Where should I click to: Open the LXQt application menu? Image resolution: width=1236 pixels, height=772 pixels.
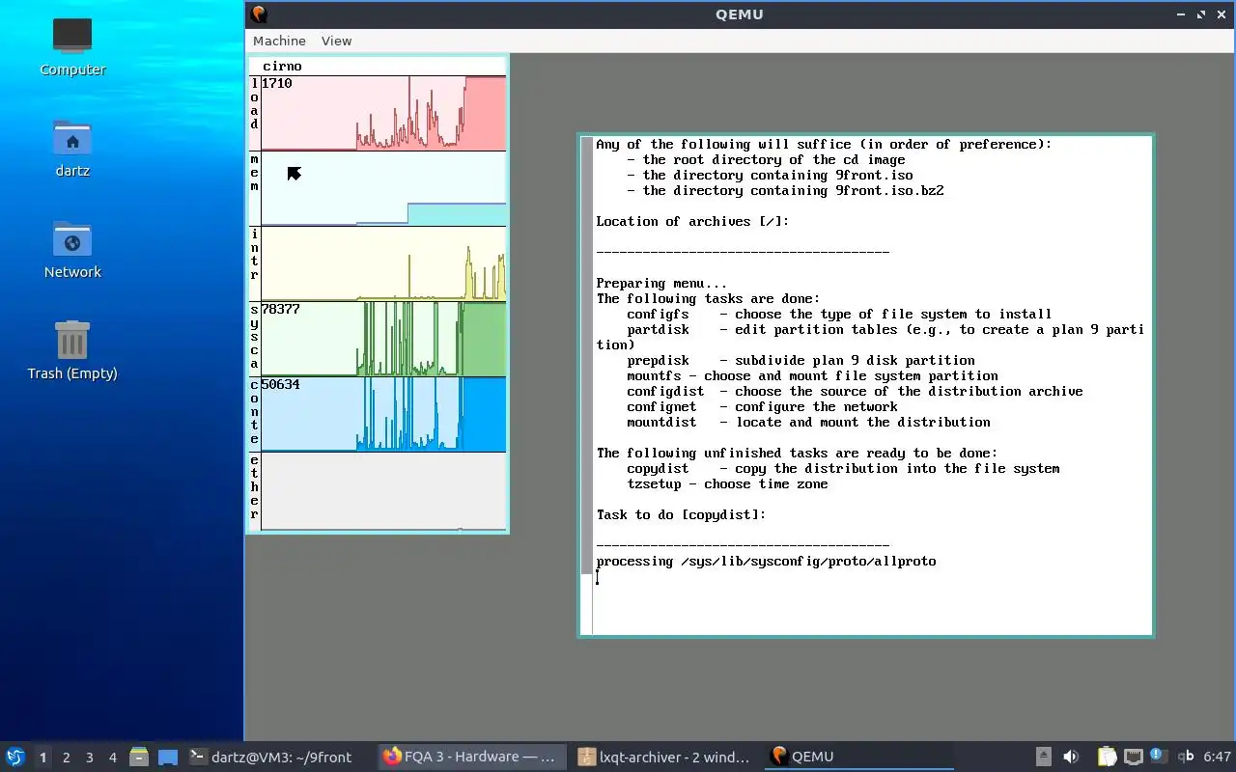(x=14, y=757)
